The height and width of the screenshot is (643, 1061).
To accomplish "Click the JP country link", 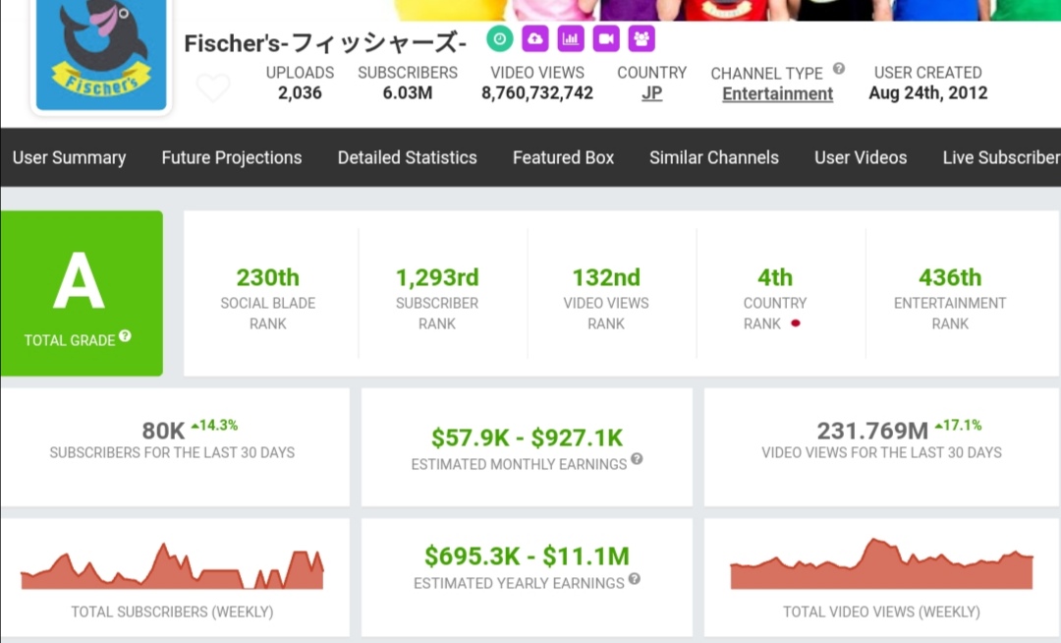I will 651,93.
